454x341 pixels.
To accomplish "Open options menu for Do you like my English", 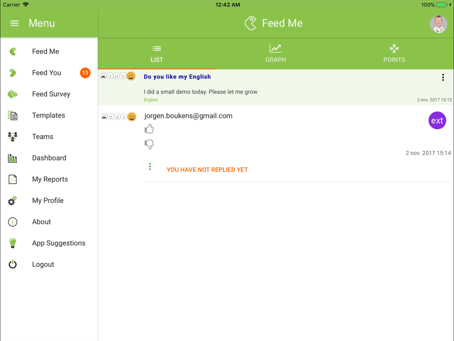I will coord(443,77).
